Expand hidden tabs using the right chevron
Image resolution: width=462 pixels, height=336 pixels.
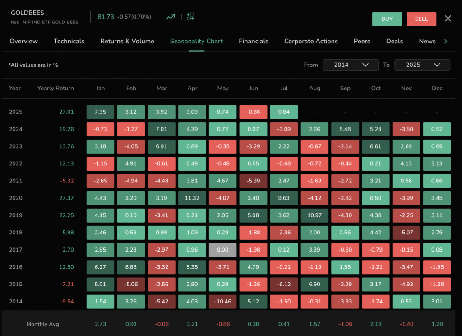[445, 41]
